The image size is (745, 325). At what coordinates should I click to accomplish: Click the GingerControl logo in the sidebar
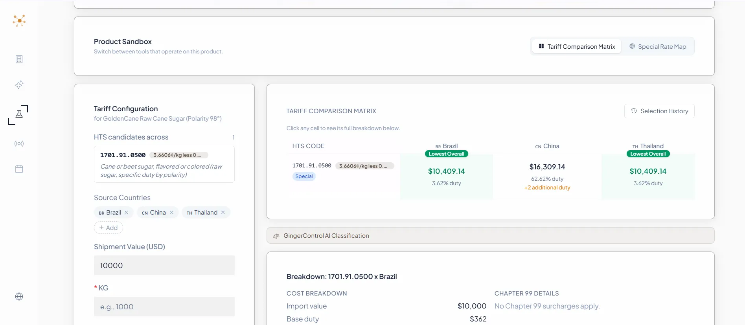click(x=19, y=20)
